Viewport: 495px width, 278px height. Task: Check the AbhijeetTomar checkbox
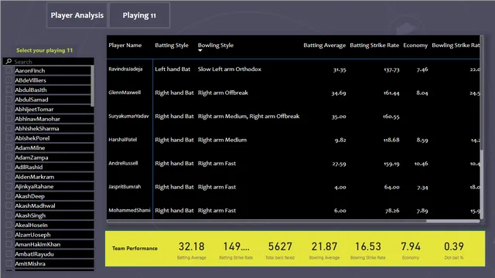[9, 109]
